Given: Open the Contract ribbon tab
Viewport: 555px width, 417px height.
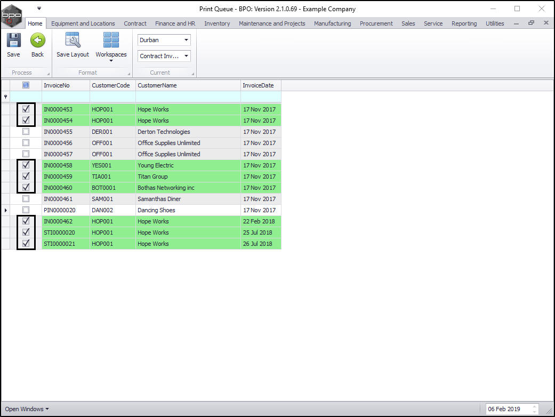Looking at the screenshot, I should point(135,23).
